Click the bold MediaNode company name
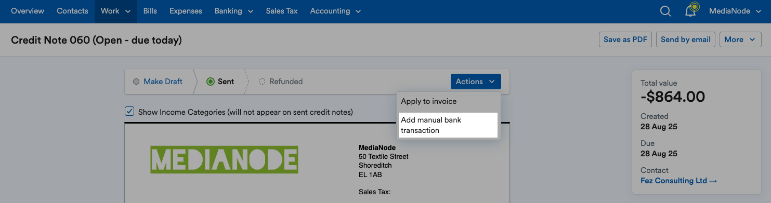Viewport: 771px width, 203px height. tap(377, 148)
